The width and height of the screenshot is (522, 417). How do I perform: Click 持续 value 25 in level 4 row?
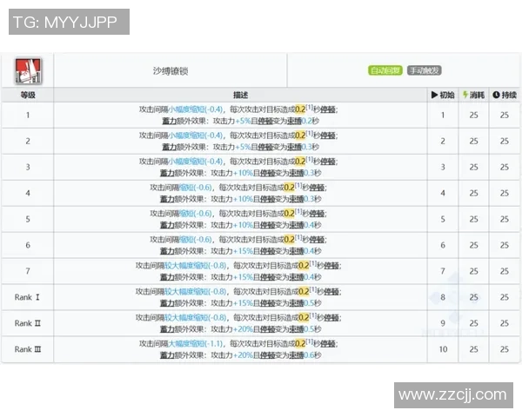(x=505, y=193)
